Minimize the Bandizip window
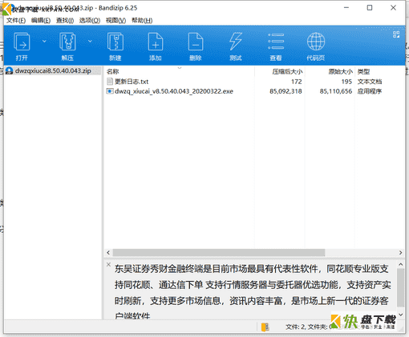 coord(346,8)
